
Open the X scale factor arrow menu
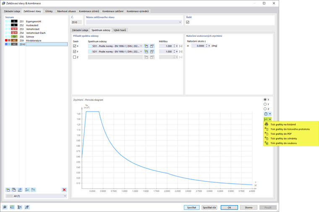(x=177, y=46)
